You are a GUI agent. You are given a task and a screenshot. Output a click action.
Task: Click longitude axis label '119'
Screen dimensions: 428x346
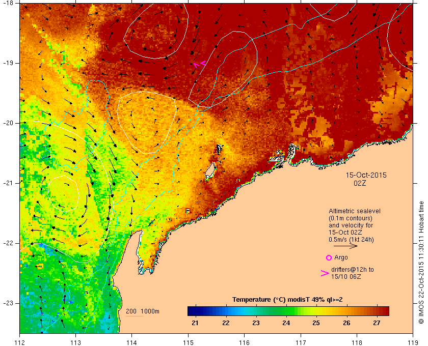coord(413,342)
